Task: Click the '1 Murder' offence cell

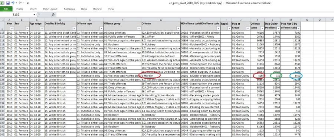Action: (161, 76)
